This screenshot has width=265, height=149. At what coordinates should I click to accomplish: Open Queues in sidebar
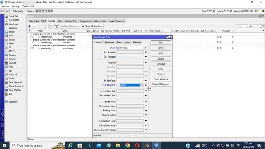[x=12, y=63]
